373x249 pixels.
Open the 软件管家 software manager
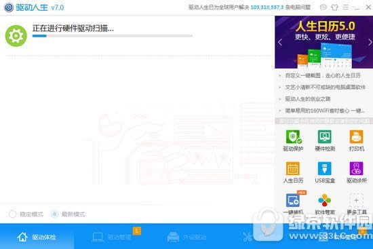tap(325, 204)
